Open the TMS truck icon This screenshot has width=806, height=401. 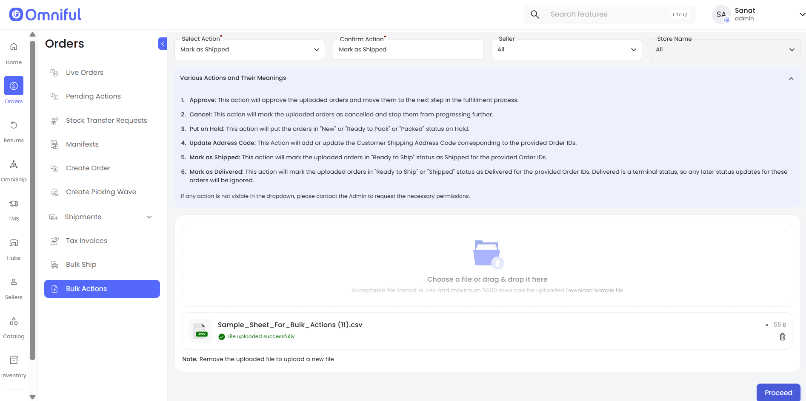click(14, 204)
